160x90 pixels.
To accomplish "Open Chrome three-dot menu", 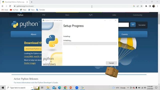I will [157, 6].
